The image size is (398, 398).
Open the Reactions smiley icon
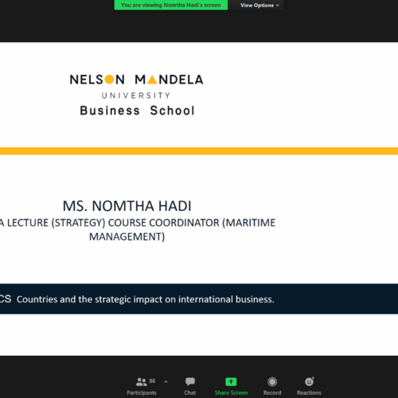point(310,381)
